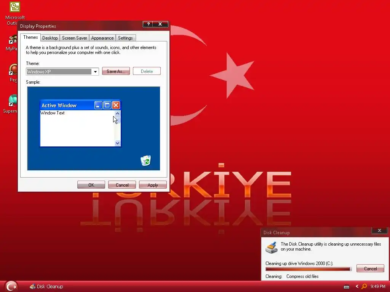Image resolution: width=390 pixels, height=292 pixels.
Task: Click the sample Active Window red close button
Action: (x=116, y=105)
